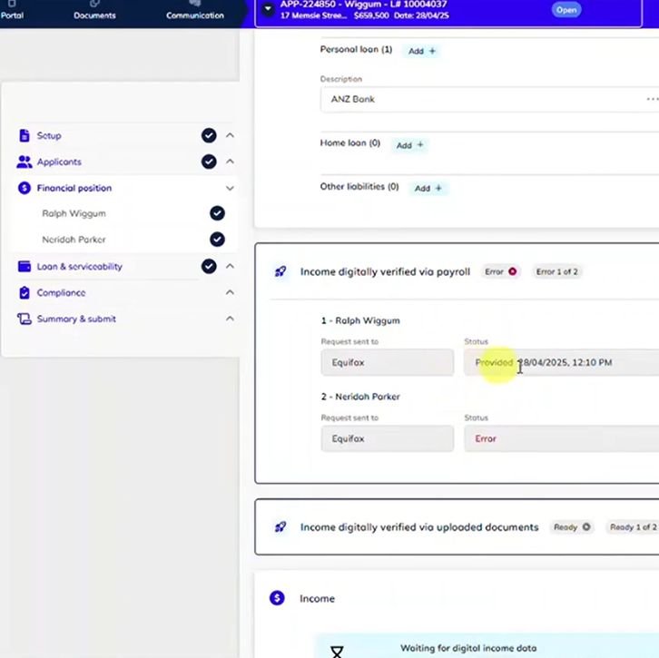Click the Income section dollar icon
The width and height of the screenshot is (659, 658).
[x=278, y=598]
